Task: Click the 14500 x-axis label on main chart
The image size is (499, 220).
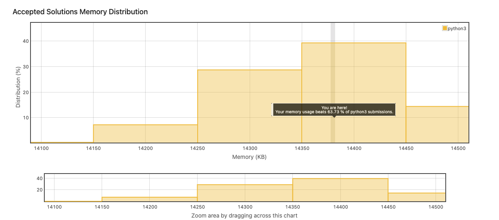Action: [458, 148]
